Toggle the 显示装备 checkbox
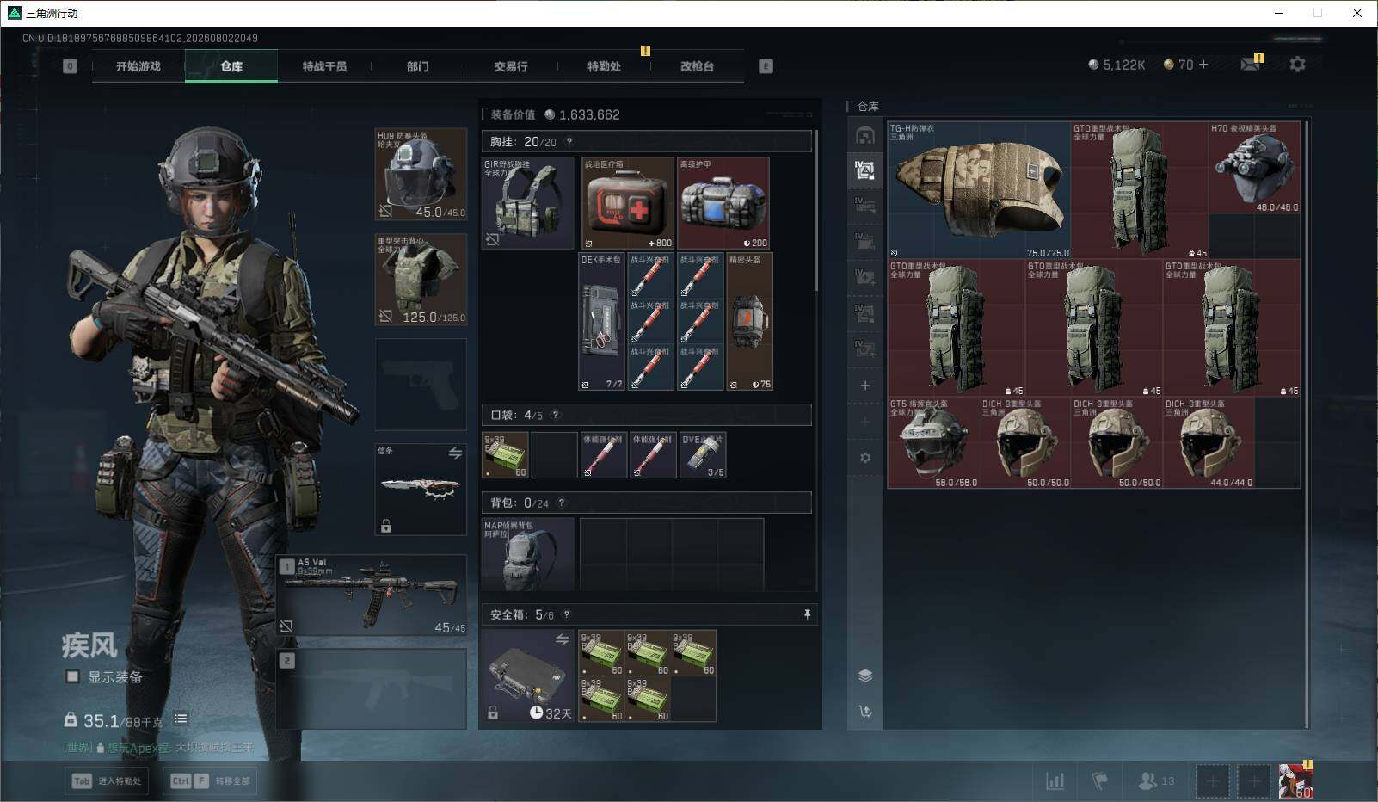The width and height of the screenshot is (1378, 802). [x=72, y=677]
